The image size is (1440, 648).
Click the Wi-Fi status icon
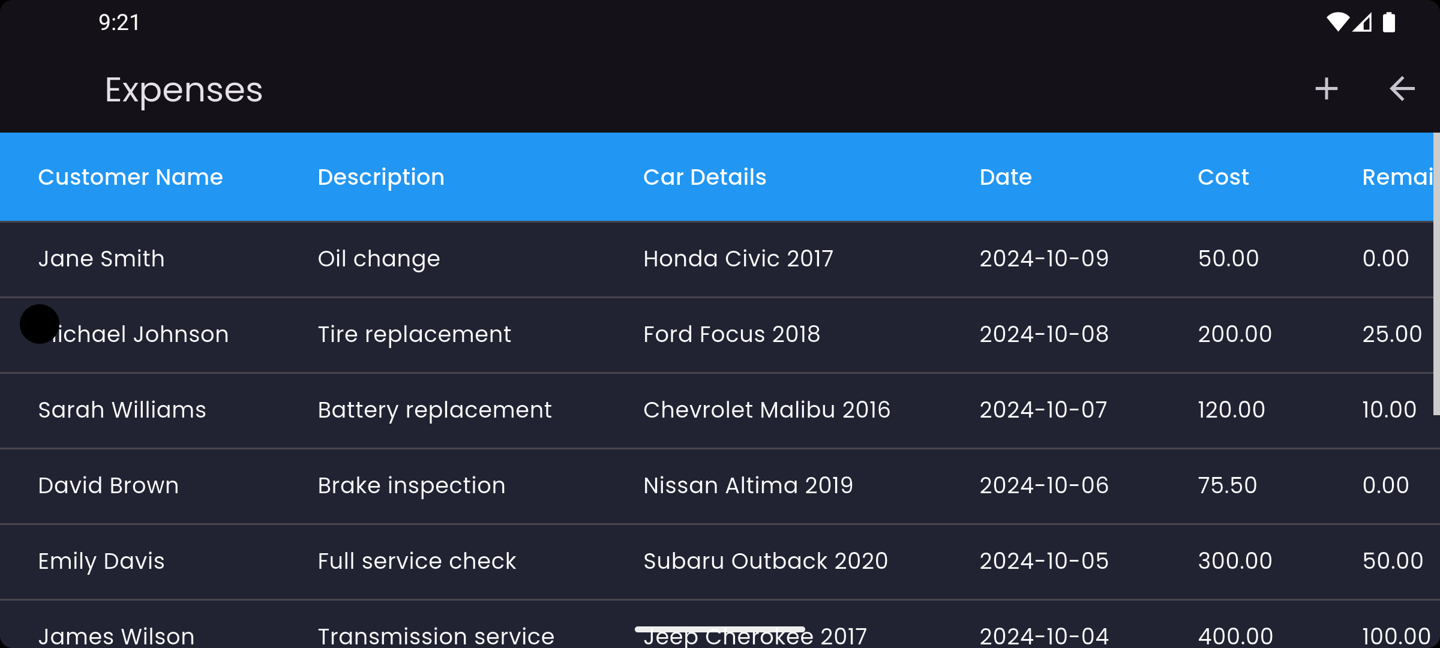pyautogui.click(x=1337, y=22)
